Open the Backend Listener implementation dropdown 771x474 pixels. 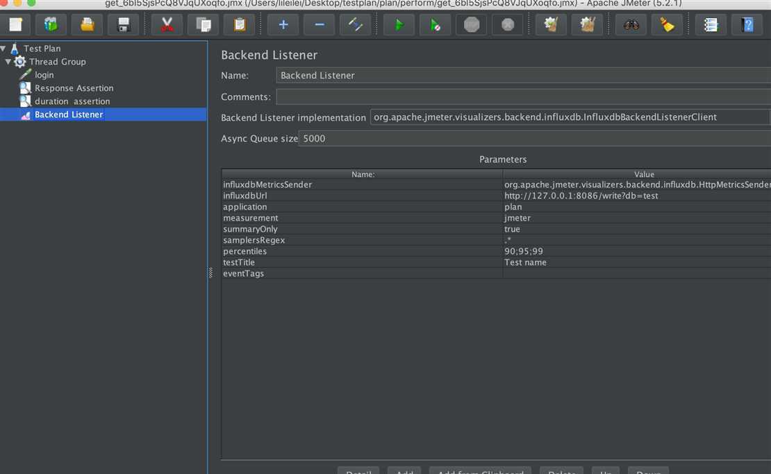(570, 117)
